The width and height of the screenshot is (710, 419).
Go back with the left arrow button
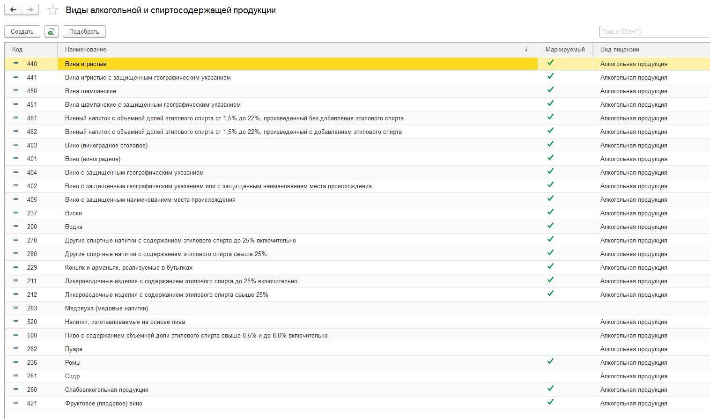click(x=13, y=10)
